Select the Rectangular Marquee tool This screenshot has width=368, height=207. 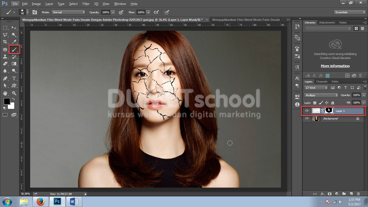5,27
